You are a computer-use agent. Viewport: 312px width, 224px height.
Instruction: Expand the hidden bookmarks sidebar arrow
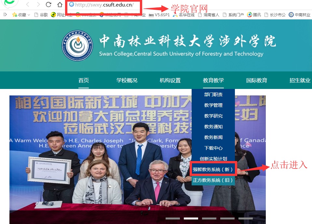click(x=5, y=15)
